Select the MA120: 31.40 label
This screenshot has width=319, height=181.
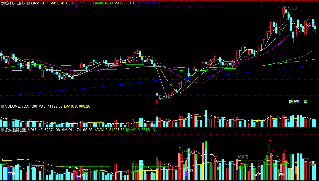click(126, 3)
